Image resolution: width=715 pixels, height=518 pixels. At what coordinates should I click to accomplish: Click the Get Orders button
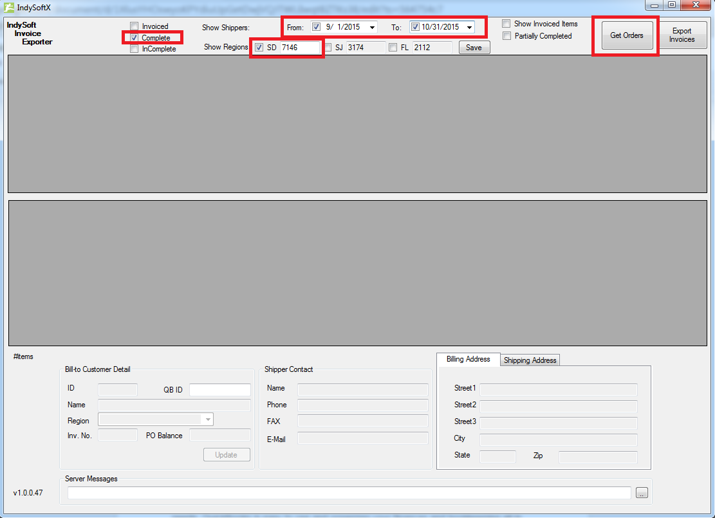(626, 35)
